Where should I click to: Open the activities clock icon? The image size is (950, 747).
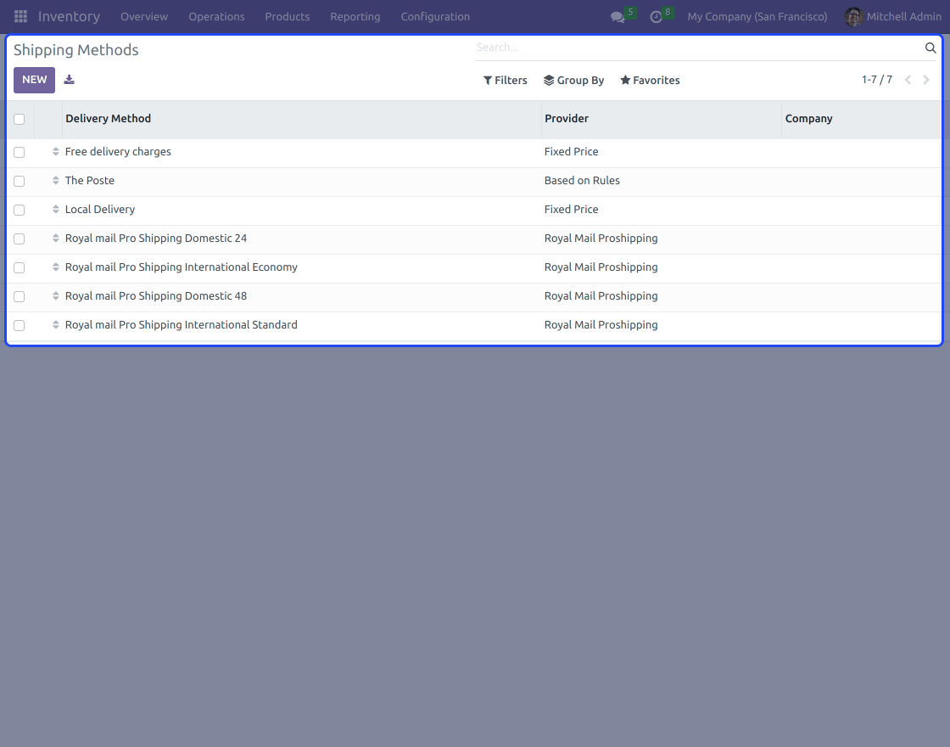pos(656,17)
